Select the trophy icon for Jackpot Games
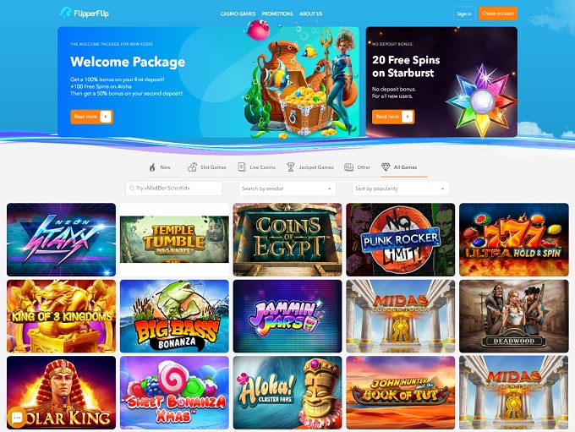The height and width of the screenshot is (432, 575). click(291, 167)
